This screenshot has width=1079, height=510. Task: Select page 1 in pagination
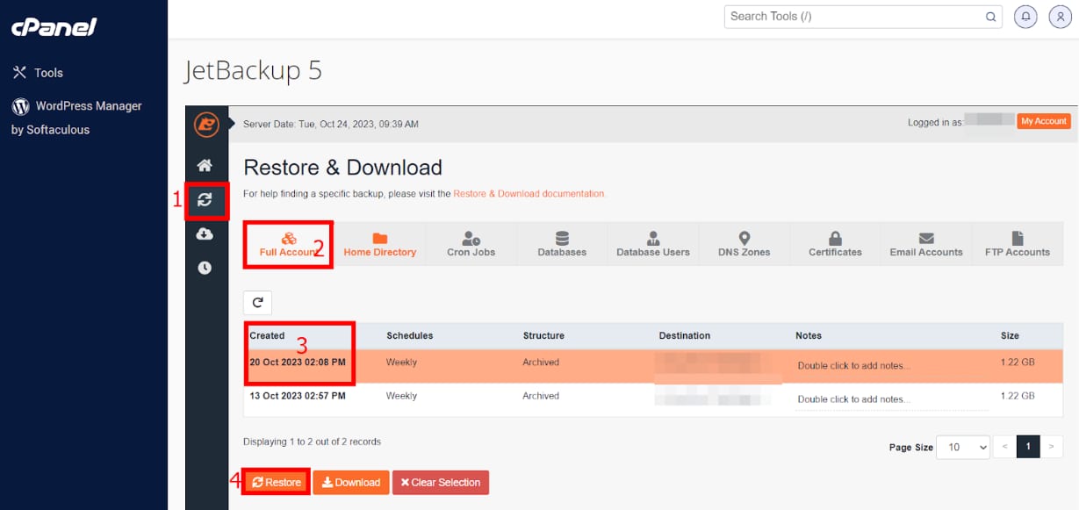pyautogui.click(x=1029, y=447)
